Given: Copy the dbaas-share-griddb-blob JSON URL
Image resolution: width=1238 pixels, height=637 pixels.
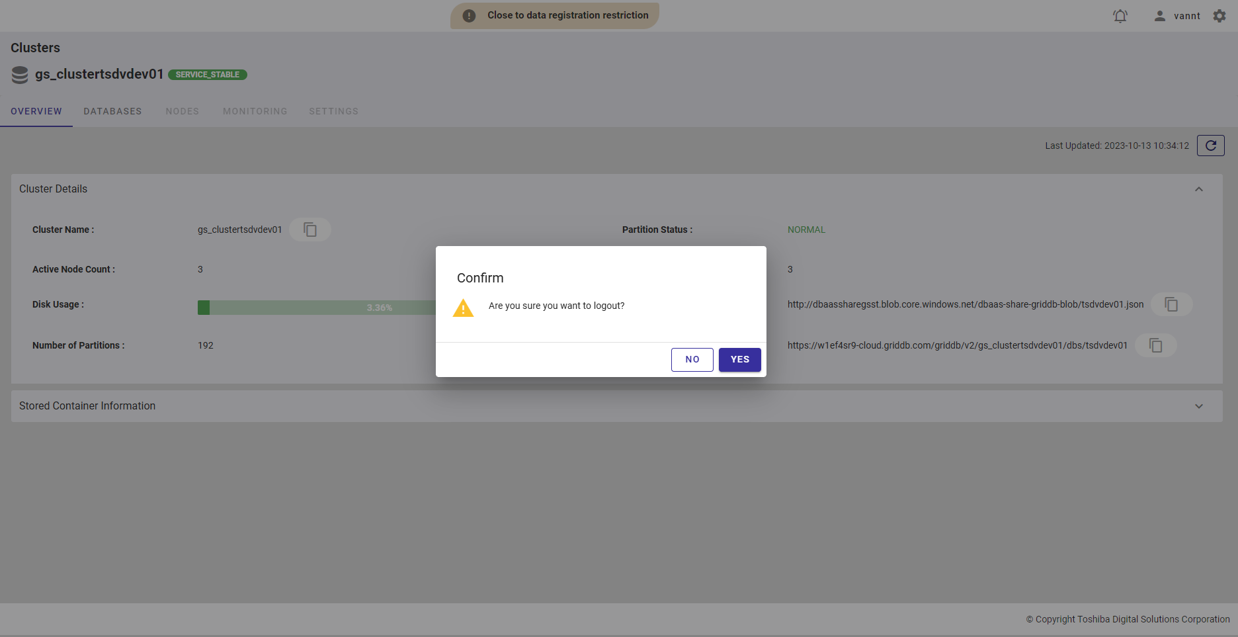Looking at the screenshot, I should tap(1171, 304).
